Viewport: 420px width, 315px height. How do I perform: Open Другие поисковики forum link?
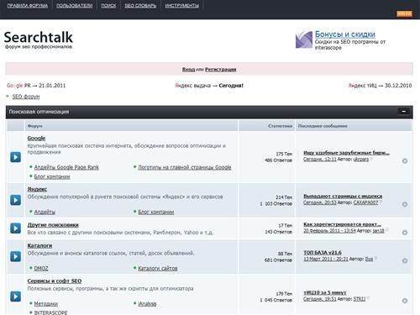tap(53, 225)
